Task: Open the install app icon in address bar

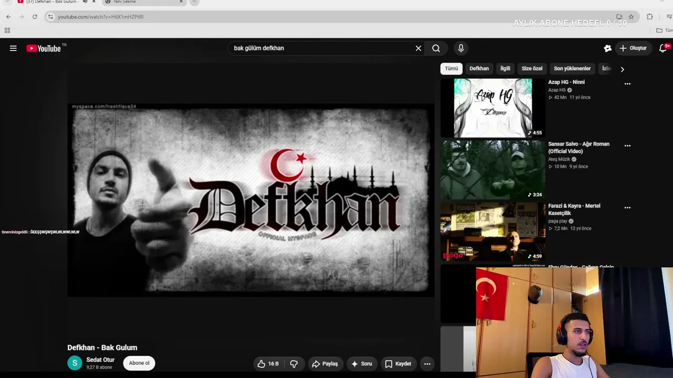Action: (x=619, y=17)
